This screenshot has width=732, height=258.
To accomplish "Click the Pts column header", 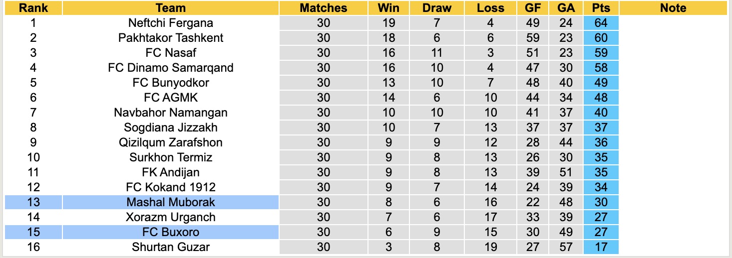I will (x=601, y=8).
